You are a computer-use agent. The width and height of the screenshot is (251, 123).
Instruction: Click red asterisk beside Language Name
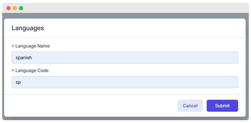[13, 46]
